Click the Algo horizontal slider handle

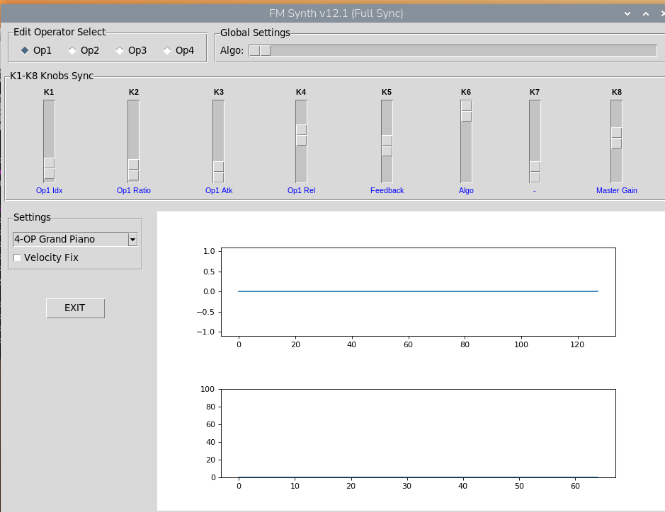pos(259,50)
